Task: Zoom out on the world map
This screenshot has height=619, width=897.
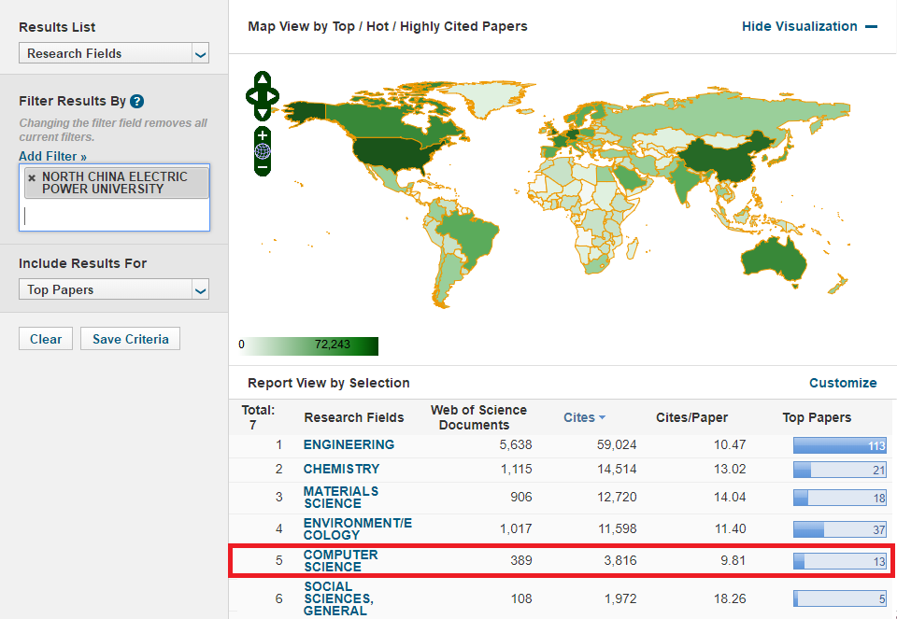Action: click(x=263, y=167)
